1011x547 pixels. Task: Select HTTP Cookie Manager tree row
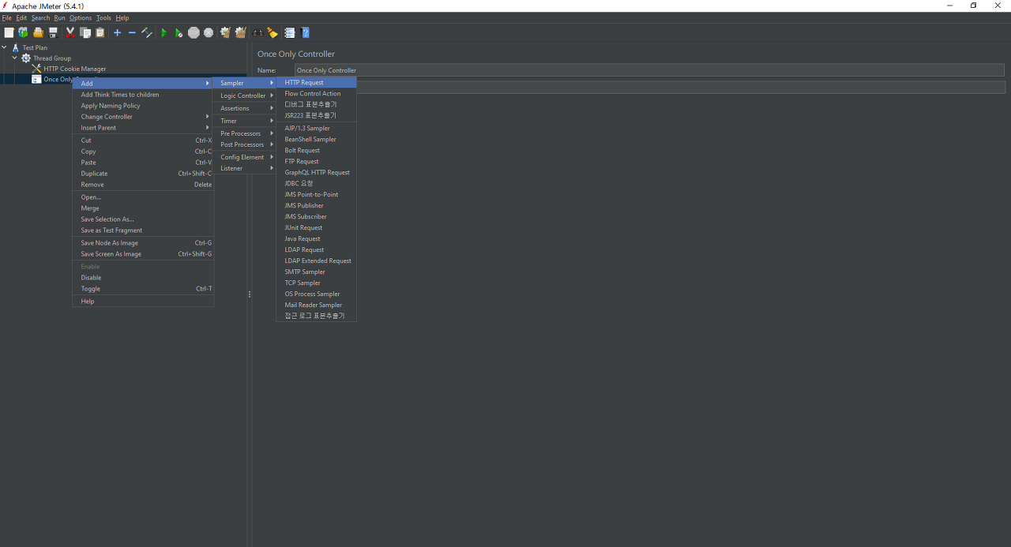[x=74, y=69]
